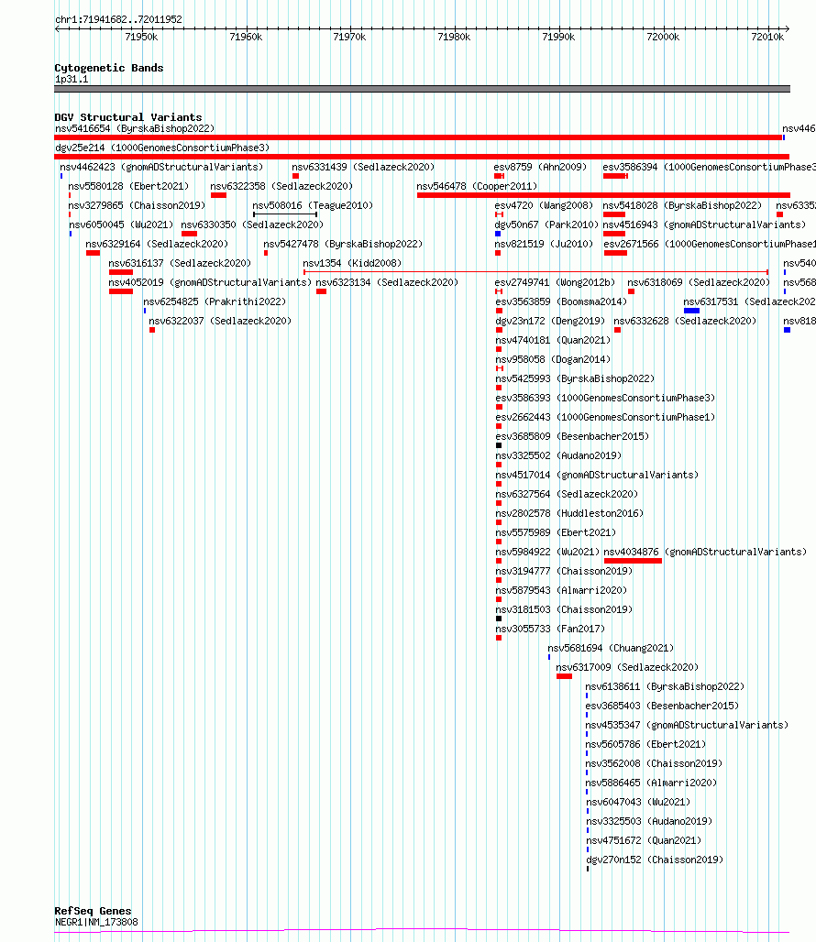Click the 71970k ruler label
Viewport: 816px width, 942px height.
coord(349,38)
